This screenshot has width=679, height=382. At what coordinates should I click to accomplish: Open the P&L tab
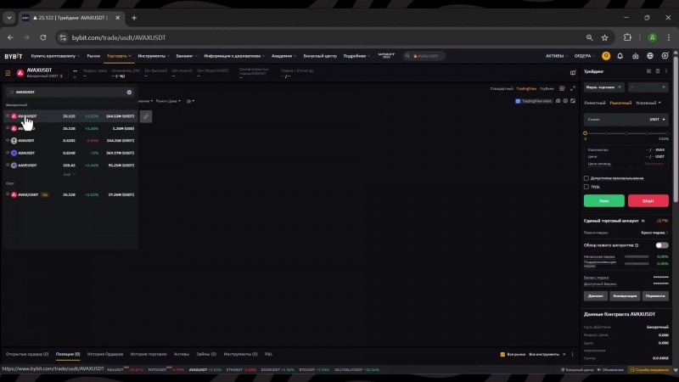pyautogui.click(x=268, y=354)
